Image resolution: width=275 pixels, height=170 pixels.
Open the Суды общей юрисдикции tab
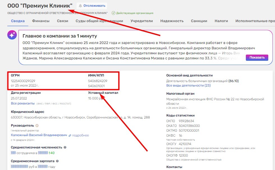(x=99, y=21)
